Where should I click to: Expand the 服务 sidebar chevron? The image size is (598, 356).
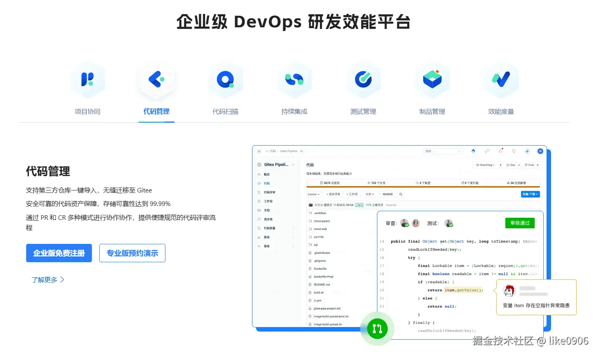pos(293,246)
